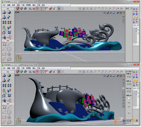Select the rectangle tool in top window palette
Viewport: 141px width, 127px height.
[x=4, y=54]
